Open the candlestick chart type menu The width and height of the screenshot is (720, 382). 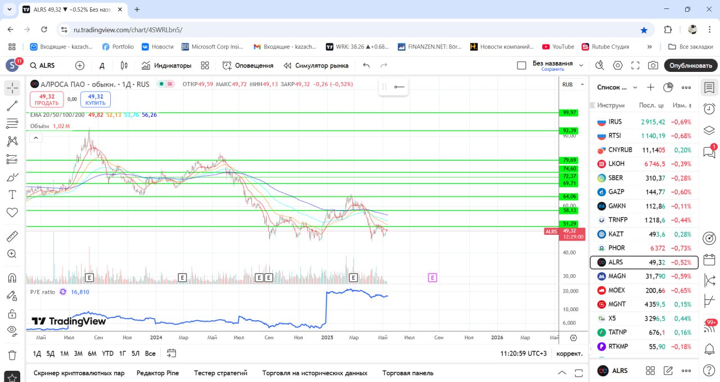pos(124,66)
